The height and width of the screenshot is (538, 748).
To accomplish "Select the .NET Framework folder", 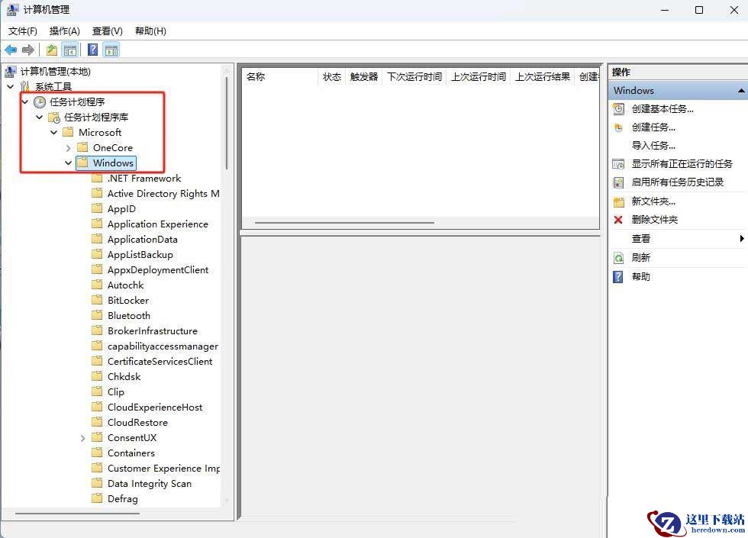I will (144, 179).
